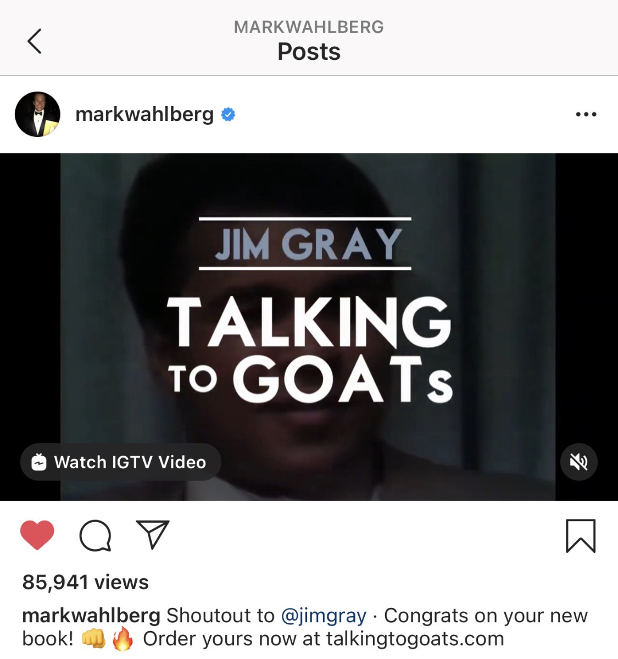Tap the Talking to GOATs video thumbnail
The image size is (618, 659).
308,326
